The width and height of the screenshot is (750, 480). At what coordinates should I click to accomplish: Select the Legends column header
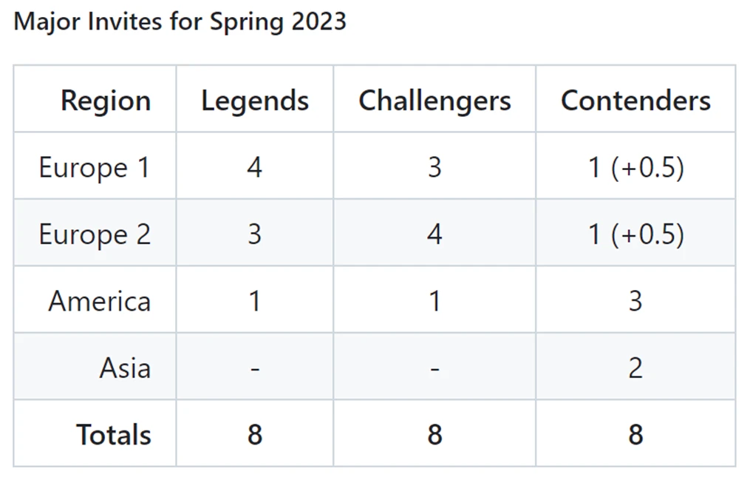point(255,101)
